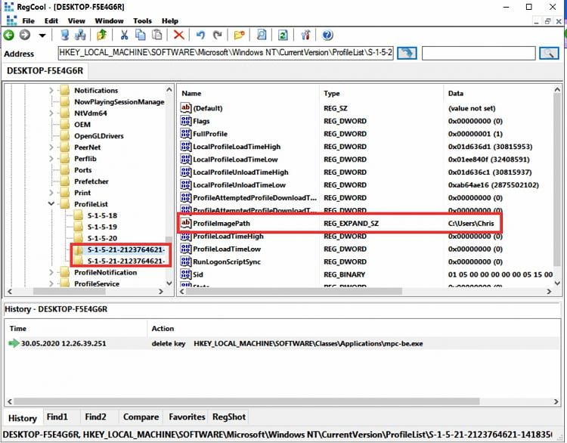
Task: Open the Tools menu
Action: click(142, 21)
